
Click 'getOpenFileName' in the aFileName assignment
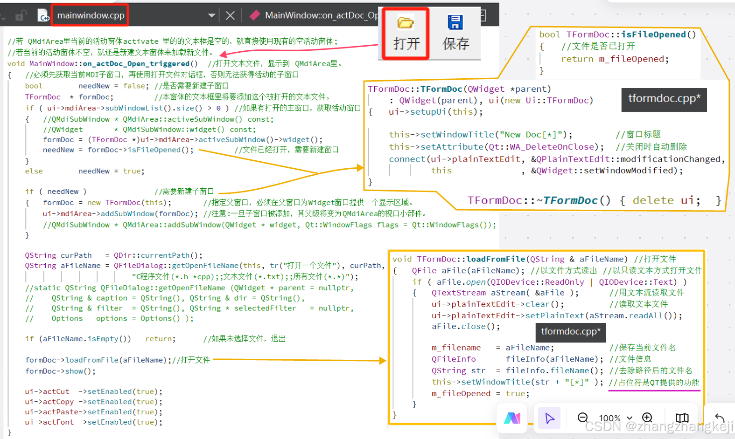coord(205,266)
